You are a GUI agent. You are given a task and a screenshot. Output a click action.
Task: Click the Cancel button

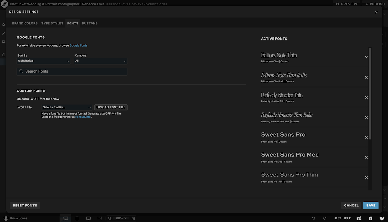pos(351,206)
